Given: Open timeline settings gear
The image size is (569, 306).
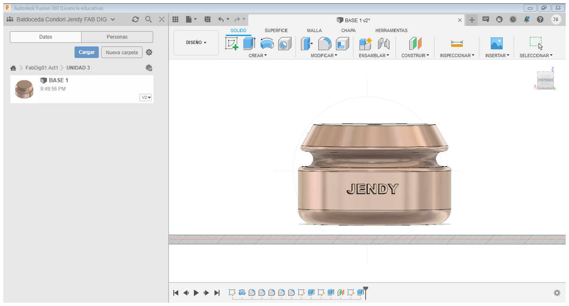Looking at the screenshot, I should click(x=557, y=293).
